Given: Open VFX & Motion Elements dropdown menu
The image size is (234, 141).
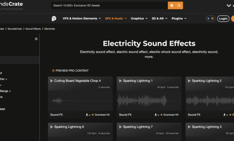Looking at the screenshot, I should [x=80, y=19].
